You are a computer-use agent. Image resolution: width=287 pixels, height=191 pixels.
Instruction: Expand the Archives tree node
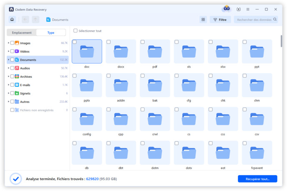[8, 76]
